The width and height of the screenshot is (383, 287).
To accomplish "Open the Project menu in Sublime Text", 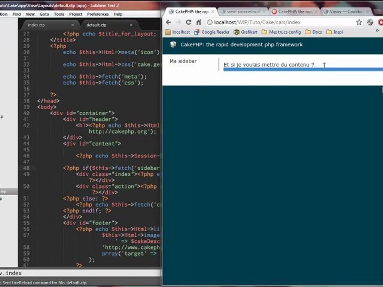I will 75,14.
